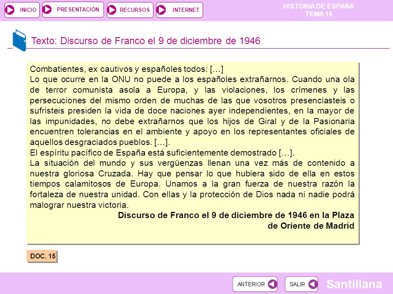393x294 pixels.
Task: Click the play arrow icon on RECURSOS
Action: click(112, 10)
